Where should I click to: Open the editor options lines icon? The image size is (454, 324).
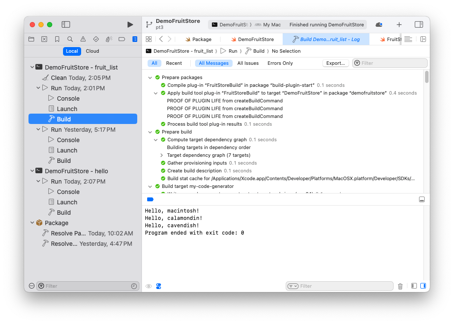point(408,39)
